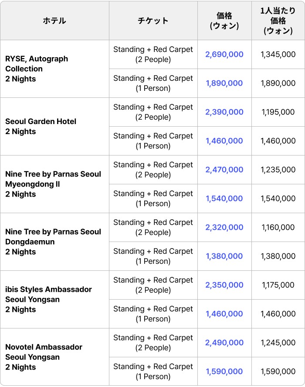Select the 2,490,000 Novotel Ambassador price

click(224, 343)
